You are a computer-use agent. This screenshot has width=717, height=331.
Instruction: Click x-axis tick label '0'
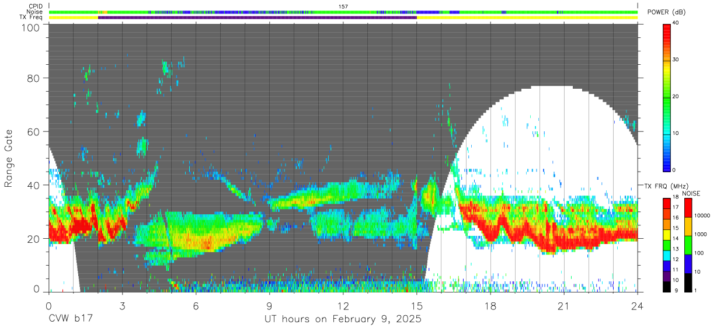pos(48,306)
